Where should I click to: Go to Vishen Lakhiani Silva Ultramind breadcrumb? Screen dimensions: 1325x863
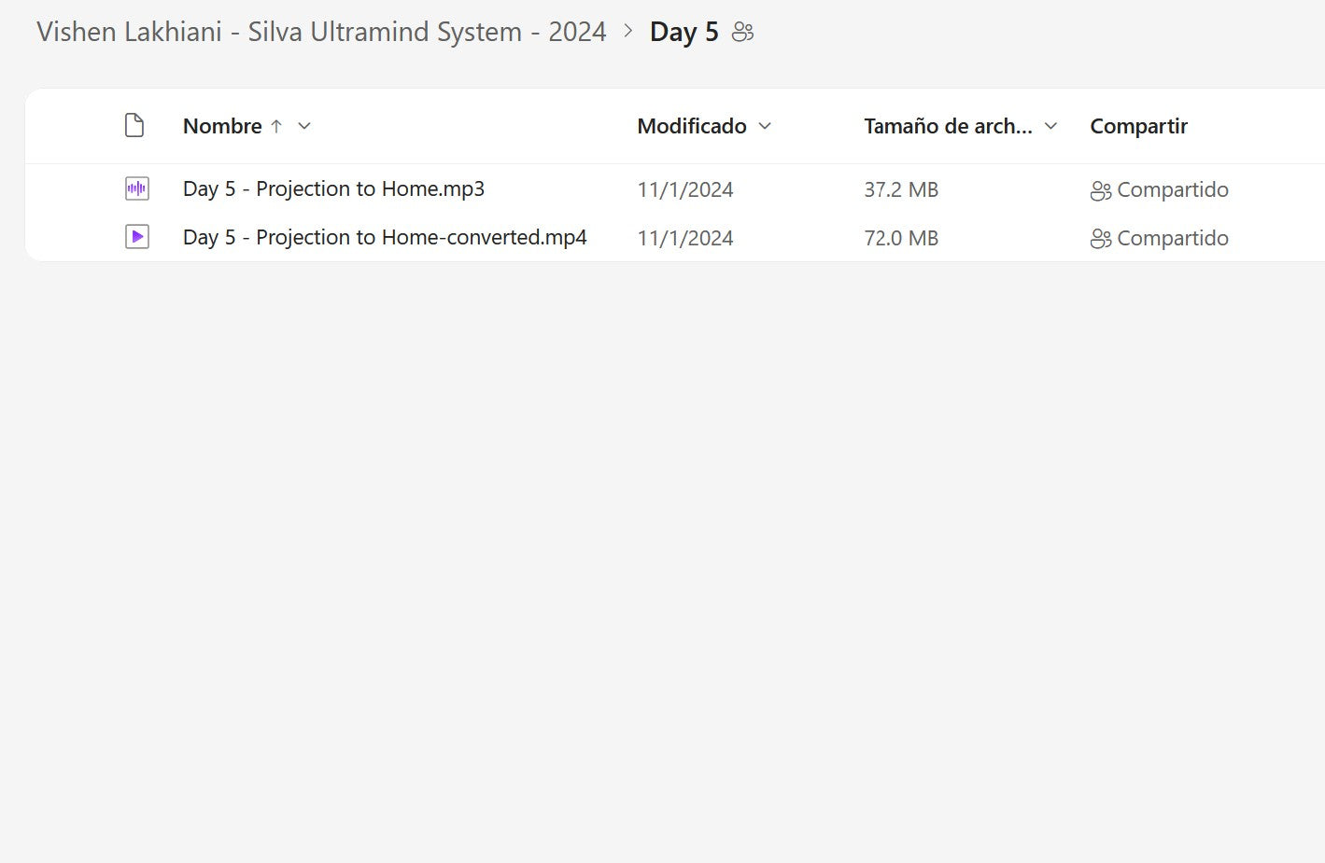[321, 32]
